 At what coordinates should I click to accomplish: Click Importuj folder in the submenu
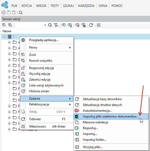pos(111,140)
